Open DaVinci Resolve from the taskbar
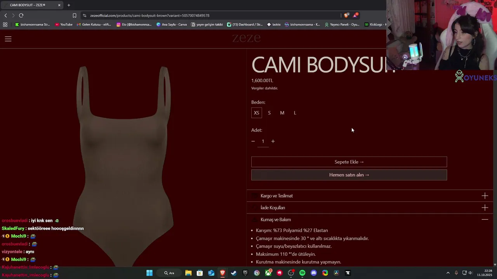The height and width of the screenshot is (279, 497). (337, 273)
